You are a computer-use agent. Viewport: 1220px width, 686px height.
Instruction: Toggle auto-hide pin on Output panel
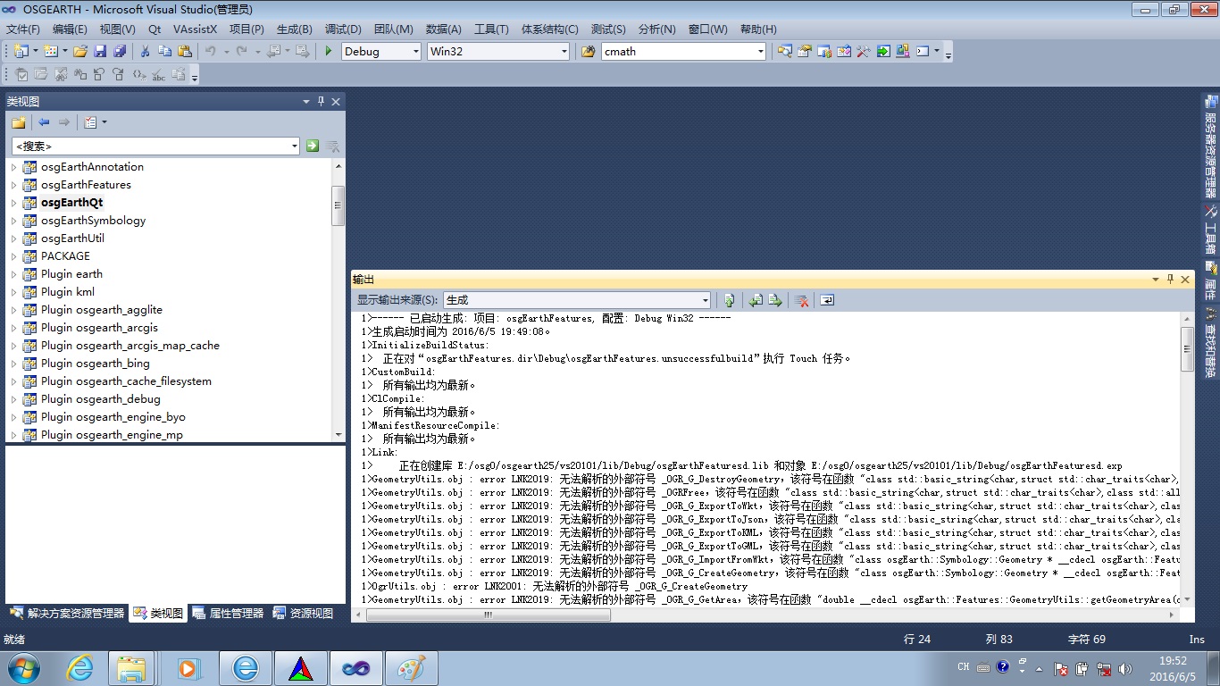(1170, 280)
